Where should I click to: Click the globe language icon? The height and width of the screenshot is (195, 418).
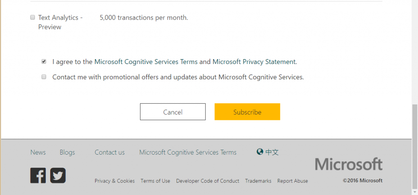pyautogui.click(x=260, y=152)
